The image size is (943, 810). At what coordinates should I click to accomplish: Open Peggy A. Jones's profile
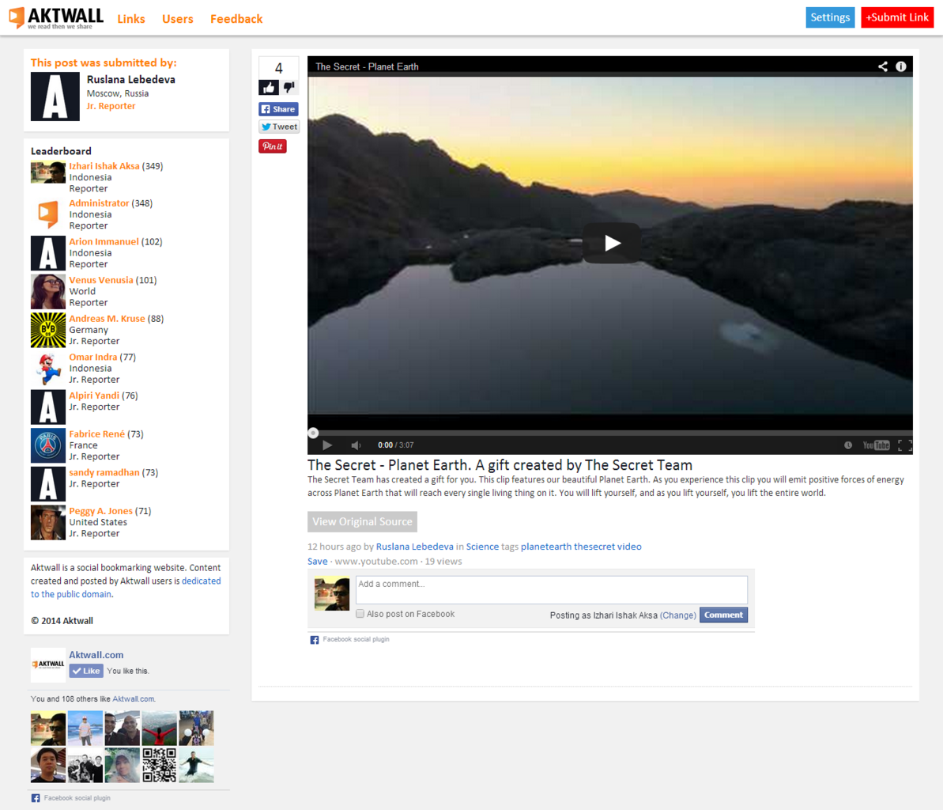click(x=100, y=512)
